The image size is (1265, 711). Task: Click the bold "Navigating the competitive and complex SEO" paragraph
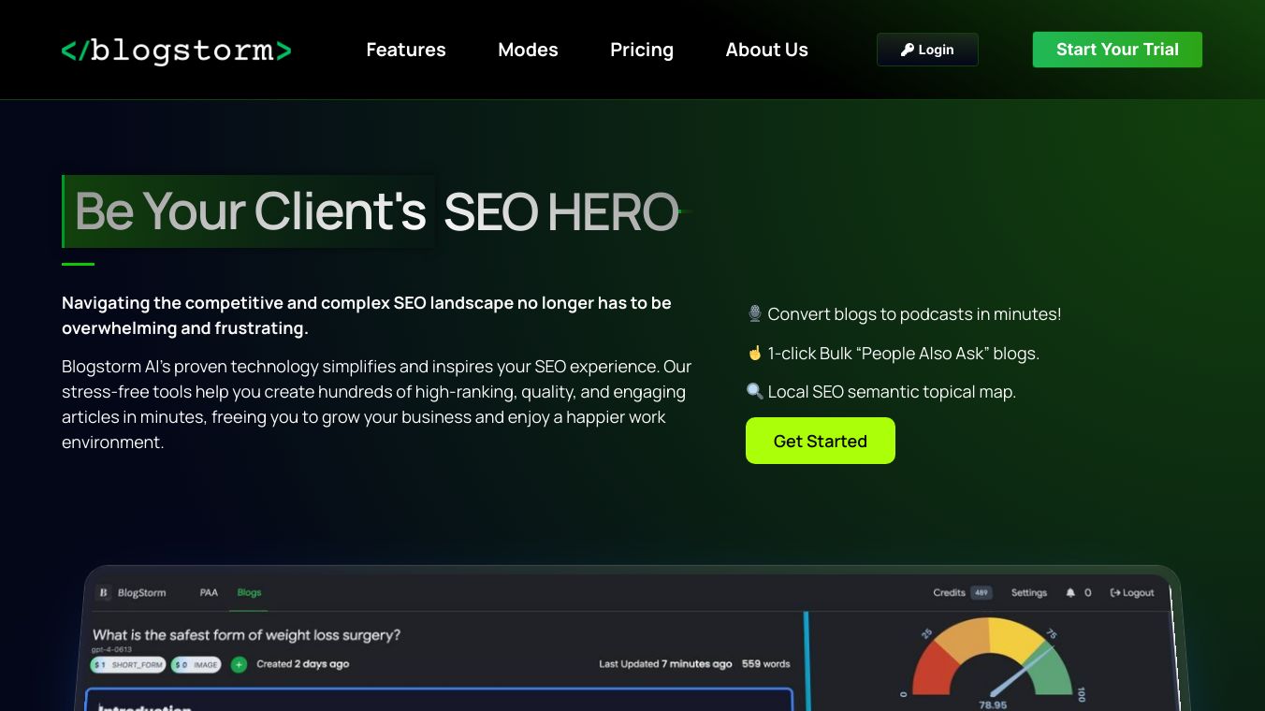367,315
